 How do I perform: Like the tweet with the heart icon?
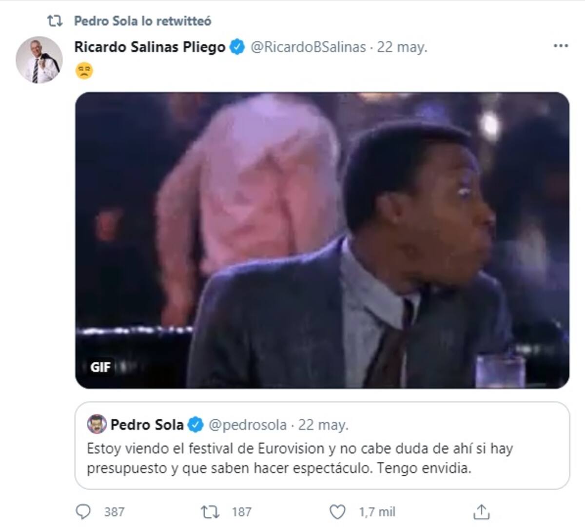(x=337, y=511)
